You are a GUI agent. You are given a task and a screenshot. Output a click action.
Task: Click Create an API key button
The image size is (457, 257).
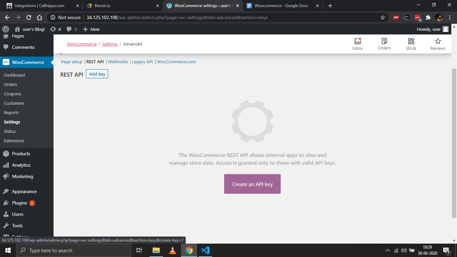point(252,184)
